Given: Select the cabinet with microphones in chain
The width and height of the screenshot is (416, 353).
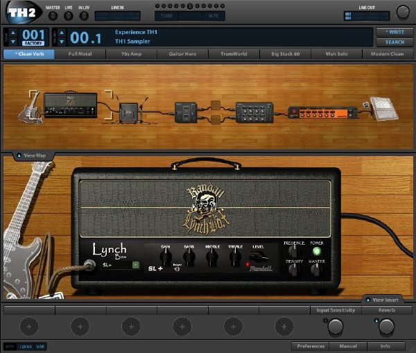Looking at the screenshot, I should pyautogui.click(x=130, y=112).
